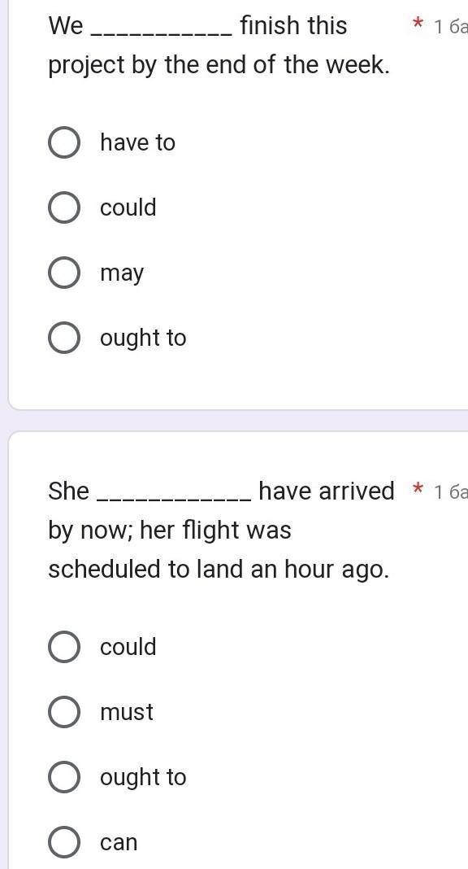Select the "have to" radio button
This screenshot has height=869, width=468.
(x=64, y=142)
